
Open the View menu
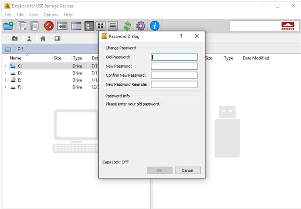(x=33, y=15)
